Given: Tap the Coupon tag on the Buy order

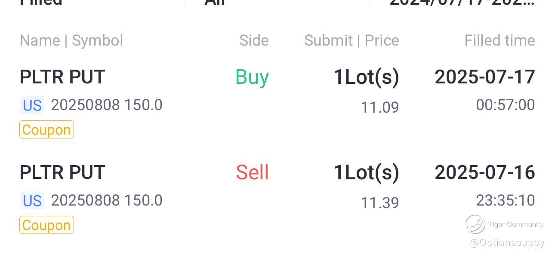Looking at the screenshot, I should [46, 130].
